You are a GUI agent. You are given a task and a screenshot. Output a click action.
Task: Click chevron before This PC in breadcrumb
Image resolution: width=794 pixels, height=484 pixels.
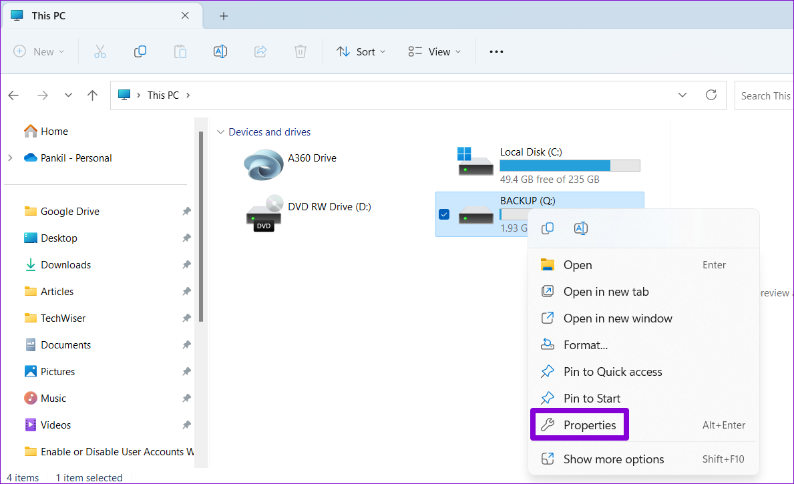138,95
